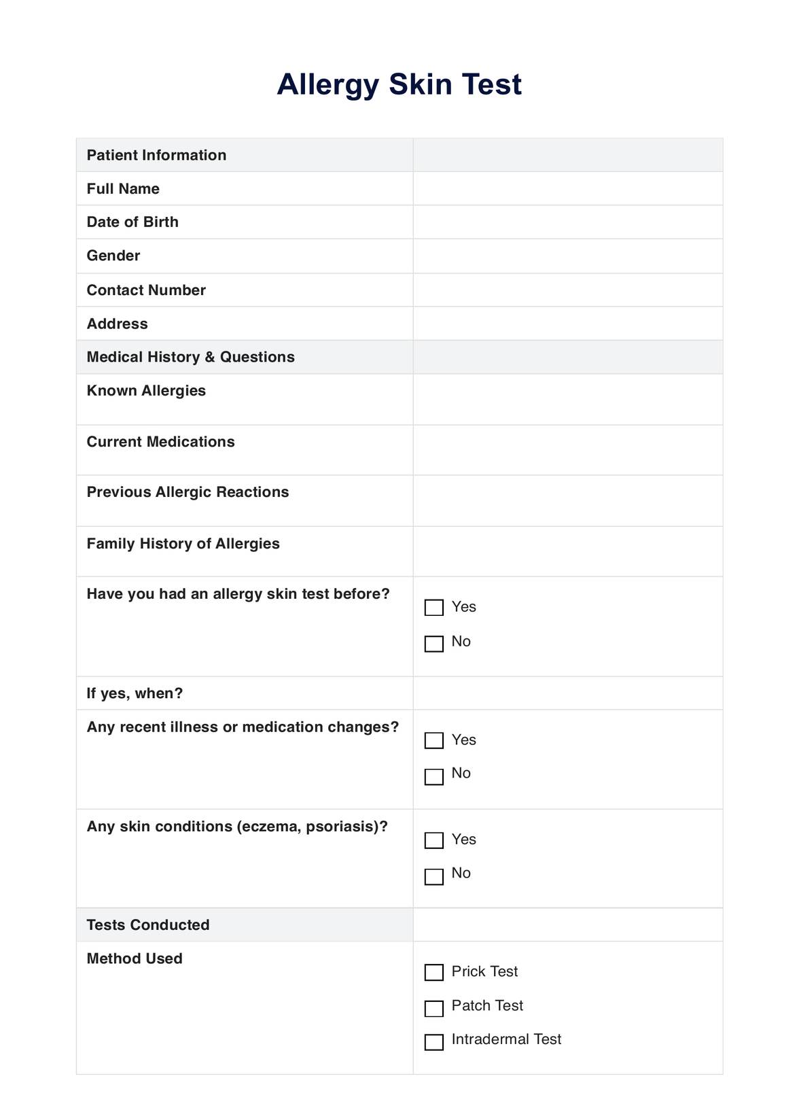Mark the Patch Test checkbox
The width and height of the screenshot is (799, 1108).
point(433,1008)
